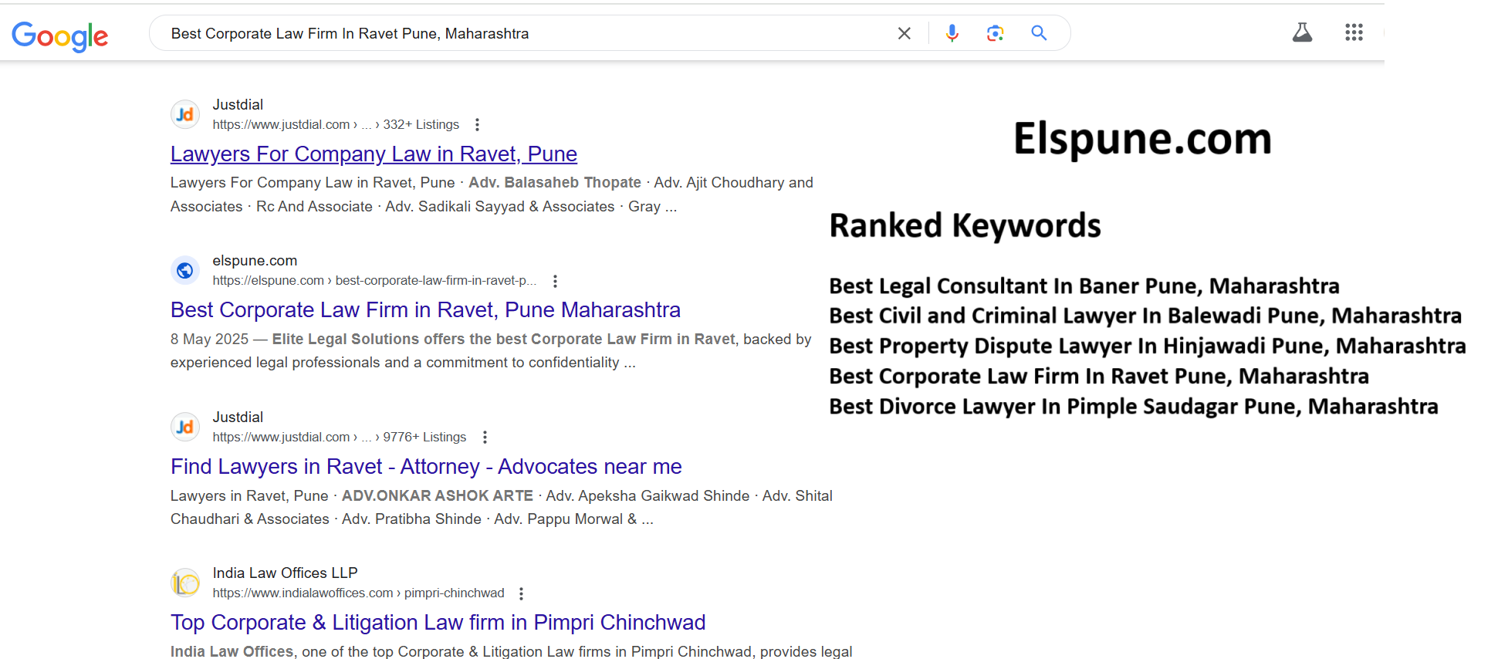Click the Google logo
The image size is (1508, 659).
pos(60,35)
